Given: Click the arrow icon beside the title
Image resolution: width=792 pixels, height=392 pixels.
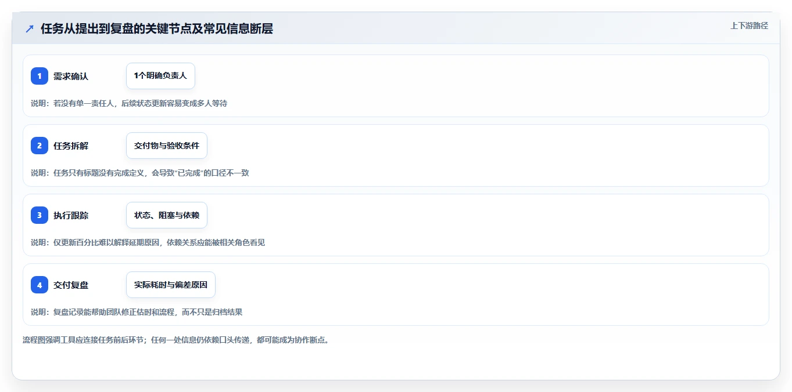Looking at the screenshot, I should pos(30,28).
